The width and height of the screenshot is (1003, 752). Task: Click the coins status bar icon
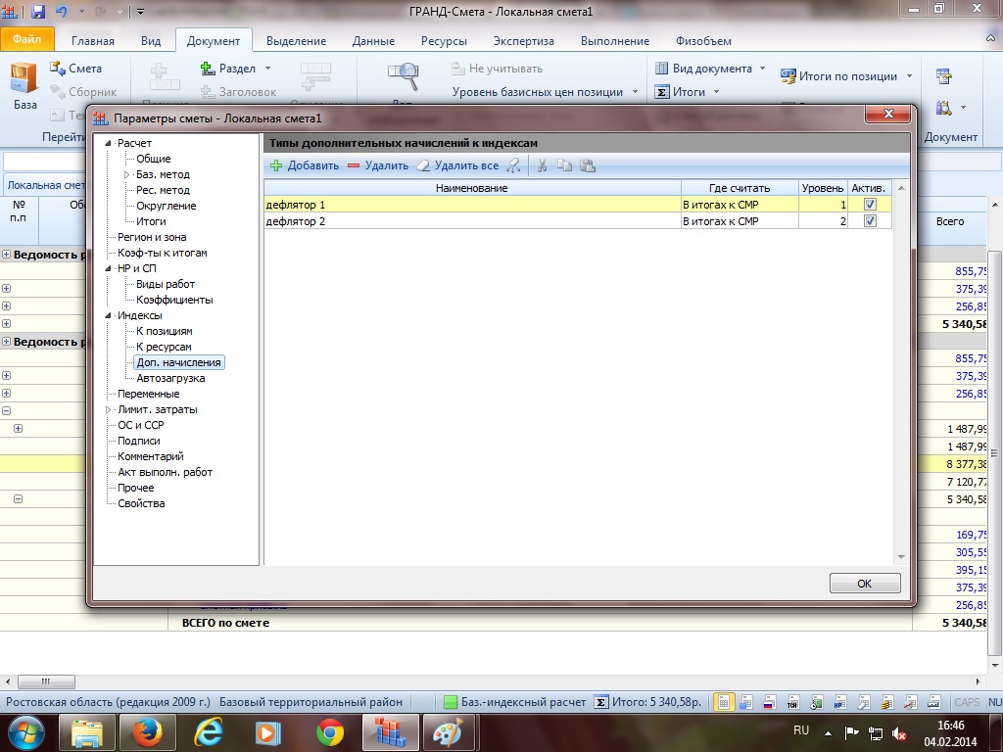click(885, 702)
